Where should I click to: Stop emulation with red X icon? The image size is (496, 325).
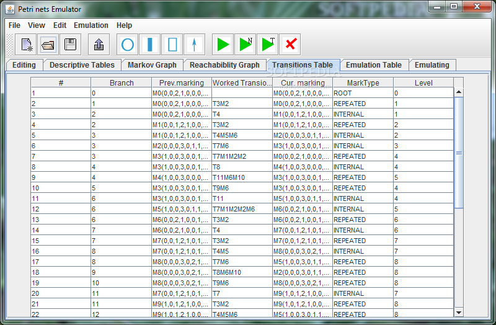(290, 45)
